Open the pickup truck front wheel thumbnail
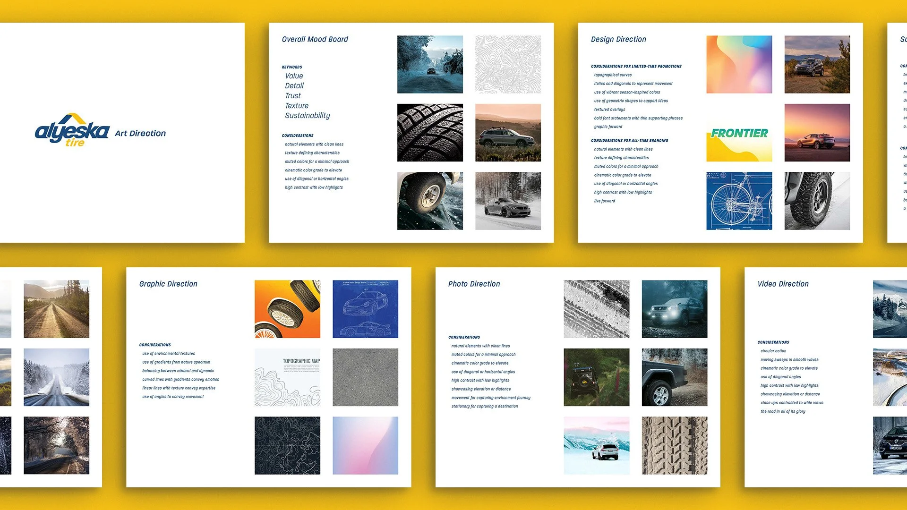Screen dimensions: 907x510 click(x=674, y=377)
